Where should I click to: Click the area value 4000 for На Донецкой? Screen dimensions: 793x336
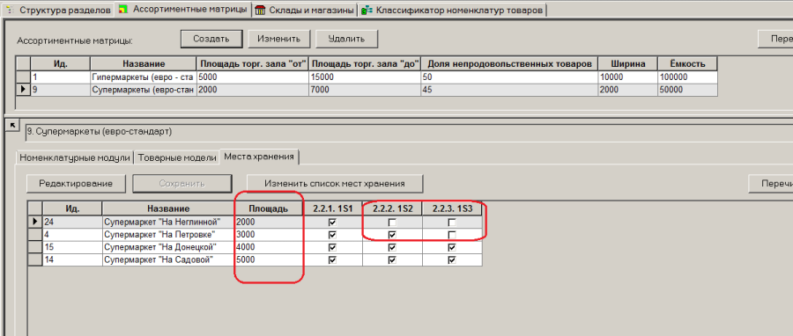[268, 247]
